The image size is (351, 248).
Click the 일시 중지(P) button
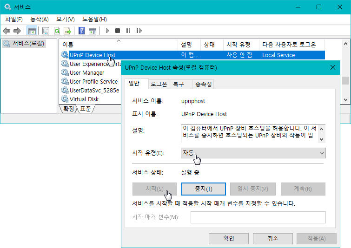coord(253,189)
